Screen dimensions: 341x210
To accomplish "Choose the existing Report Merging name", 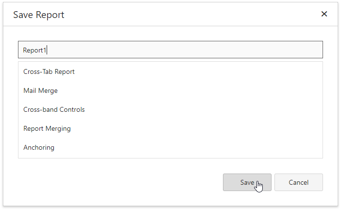I will pos(170,128).
